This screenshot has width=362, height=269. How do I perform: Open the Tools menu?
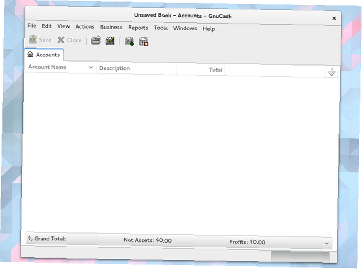(x=161, y=28)
